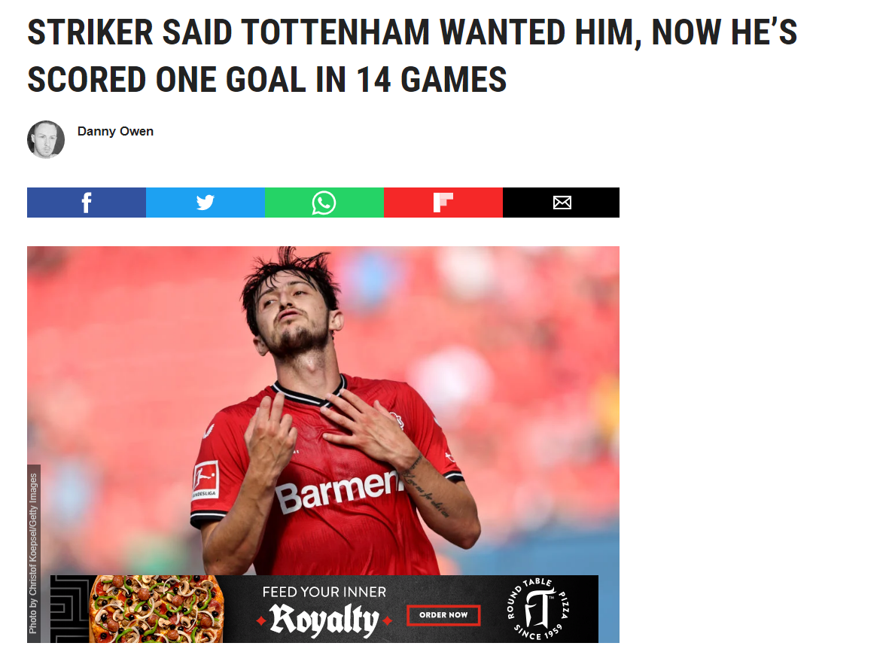Screen dimensions: 886x646
Task: Click the pizza image in banner ad
Action: pyautogui.click(x=156, y=609)
